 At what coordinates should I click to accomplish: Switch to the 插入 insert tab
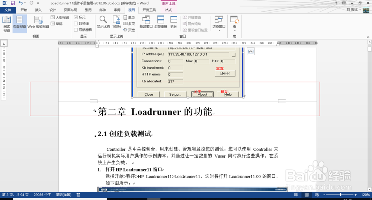(38, 10)
